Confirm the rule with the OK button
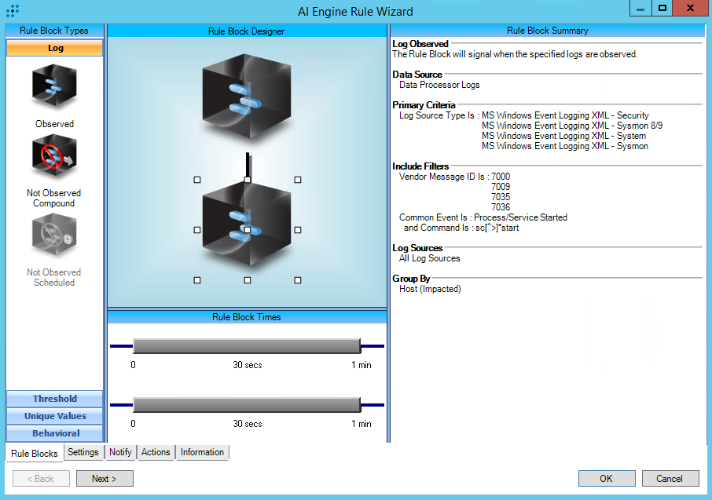The height and width of the screenshot is (500, 712). [x=606, y=479]
